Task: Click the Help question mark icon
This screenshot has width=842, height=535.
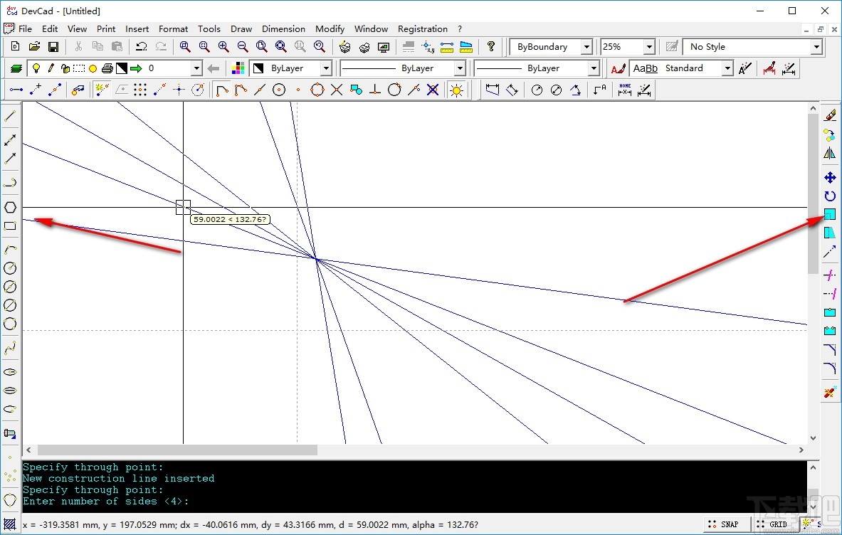Action: tap(491, 47)
